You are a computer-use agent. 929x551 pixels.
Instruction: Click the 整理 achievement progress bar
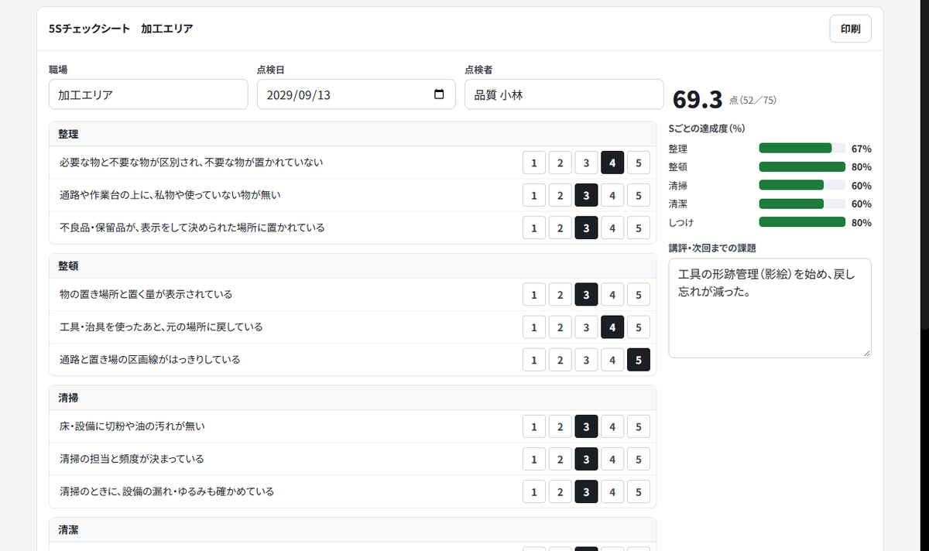(802, 148)
